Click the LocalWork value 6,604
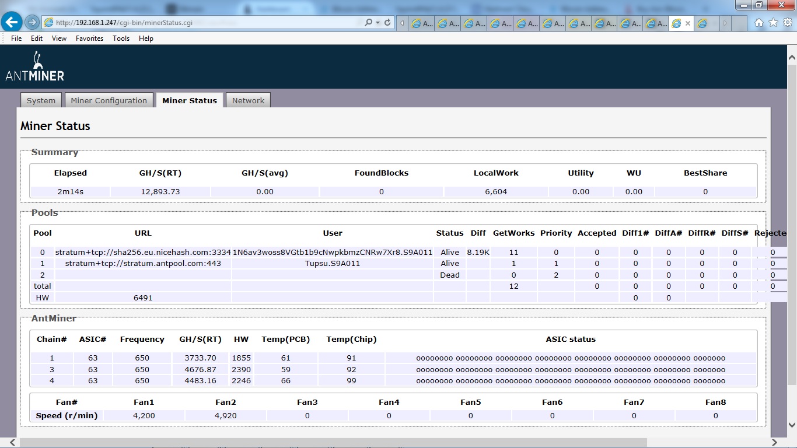The image size is (797, 448). click(496, 191)
